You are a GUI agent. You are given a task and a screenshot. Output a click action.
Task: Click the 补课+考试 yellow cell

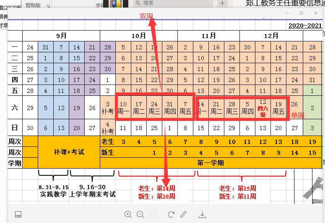click(x=69, y=152)
